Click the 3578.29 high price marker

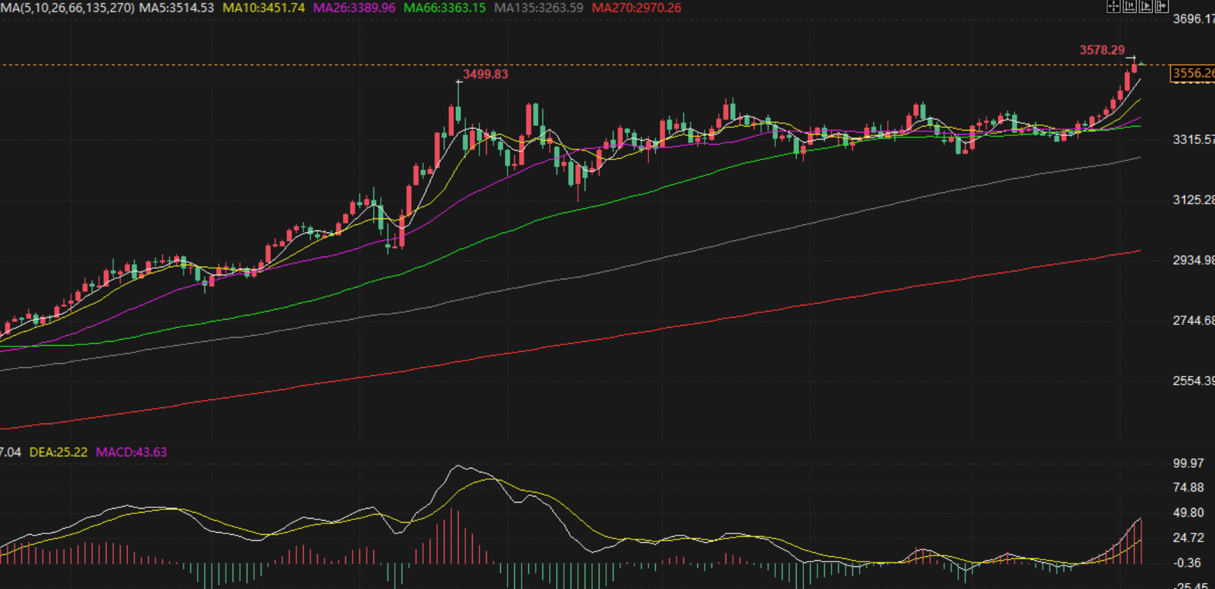[1102, 50]
